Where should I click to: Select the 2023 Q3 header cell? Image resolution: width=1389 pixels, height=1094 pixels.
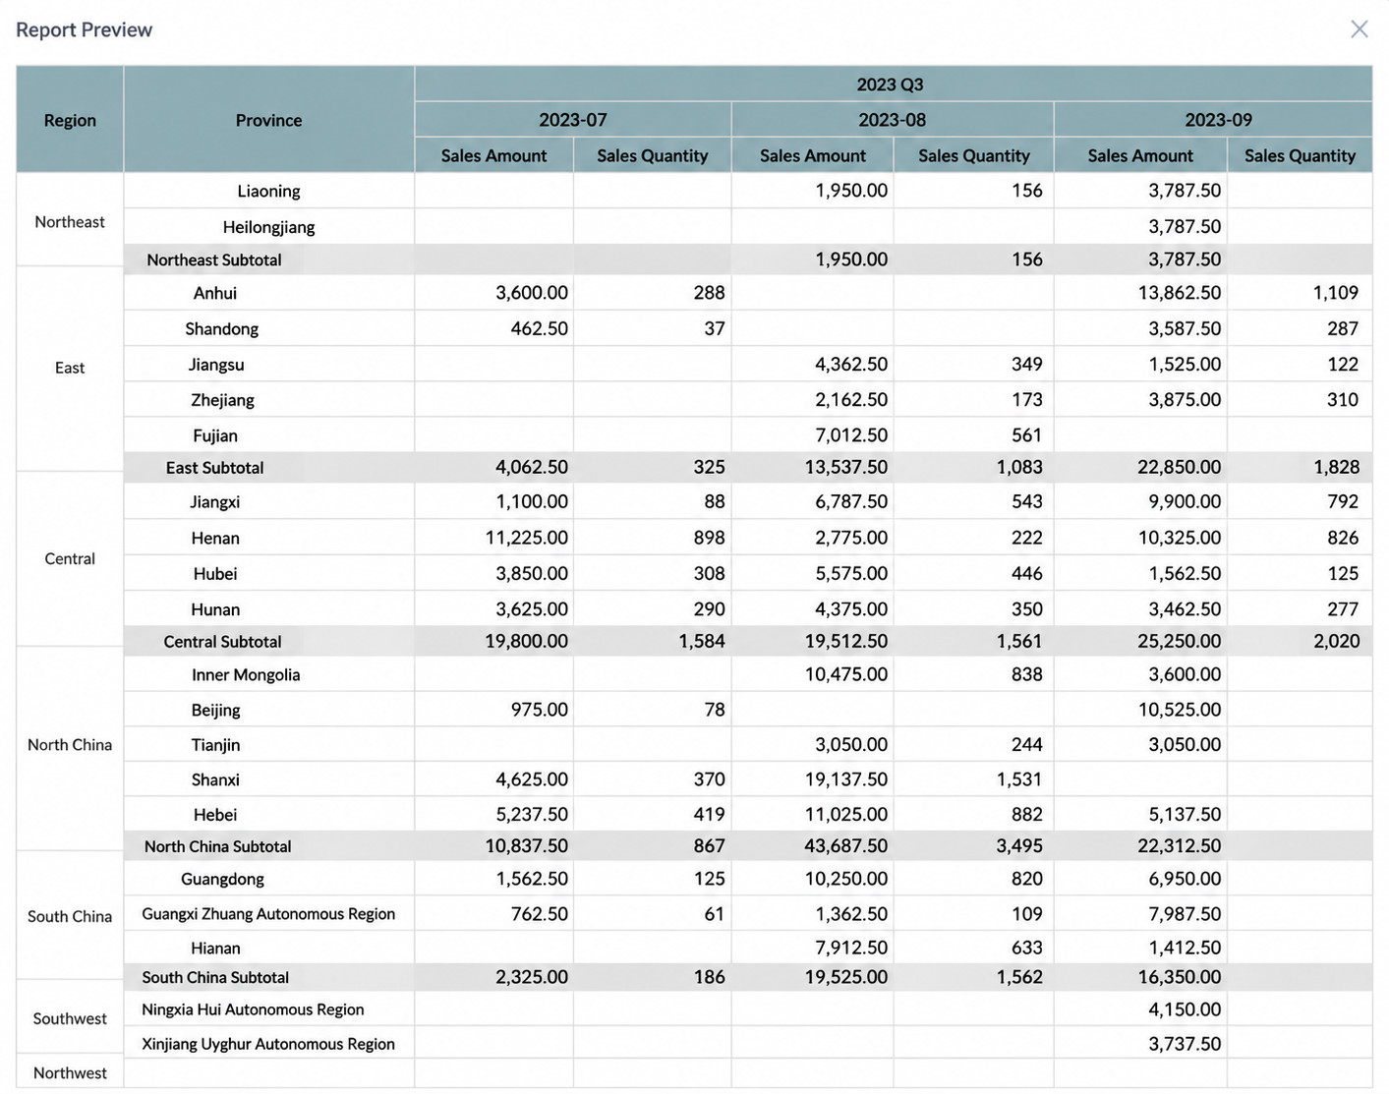pyautogui.click(x=893, y=85)
